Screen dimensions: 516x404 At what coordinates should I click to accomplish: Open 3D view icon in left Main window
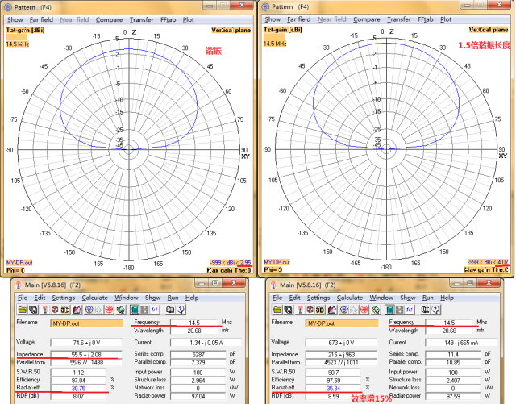(64, 310)
